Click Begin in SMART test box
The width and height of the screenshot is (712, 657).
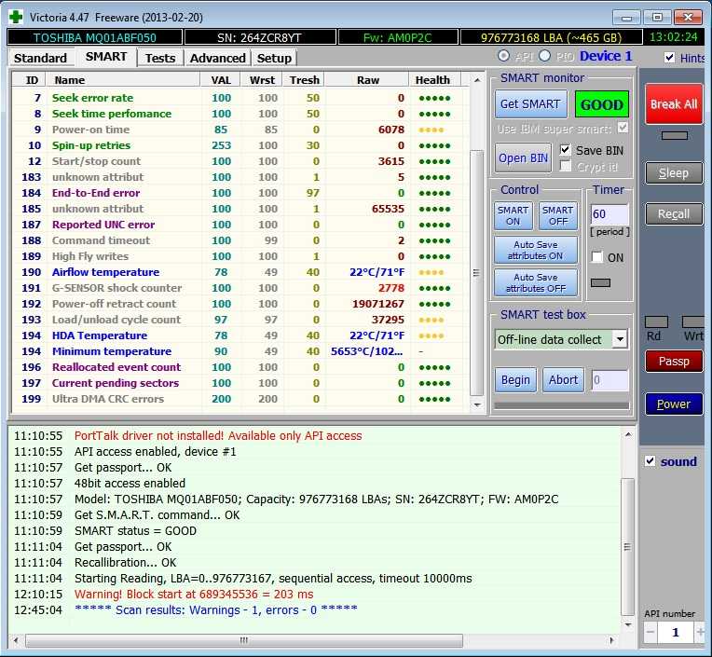click(x=515, y=380)
